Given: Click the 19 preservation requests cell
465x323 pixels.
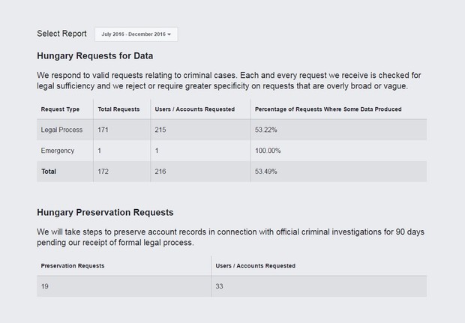Looking at the screenshot, I should 44,286.
